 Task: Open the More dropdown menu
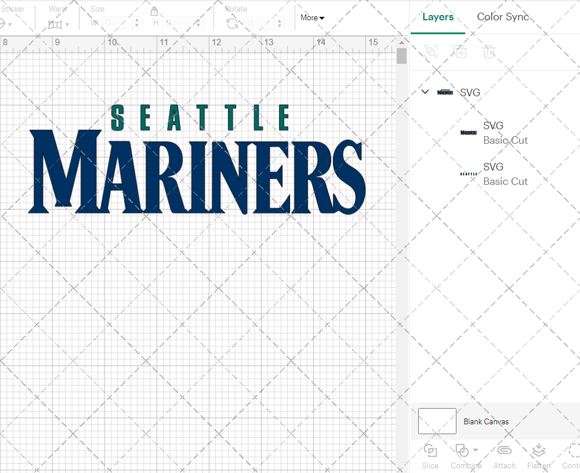click(x=312, y=18)
